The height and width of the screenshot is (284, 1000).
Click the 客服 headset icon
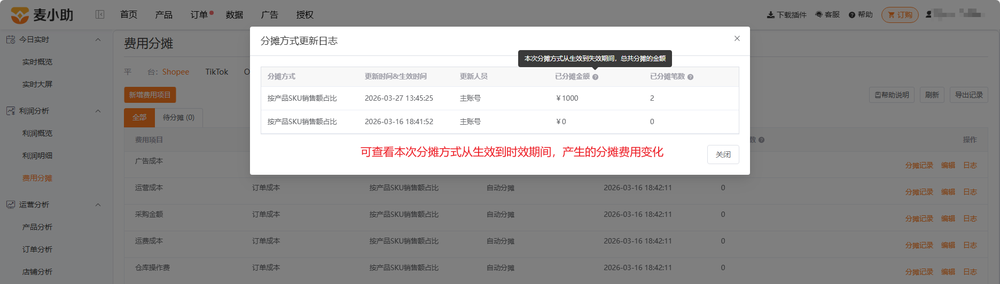819,15
